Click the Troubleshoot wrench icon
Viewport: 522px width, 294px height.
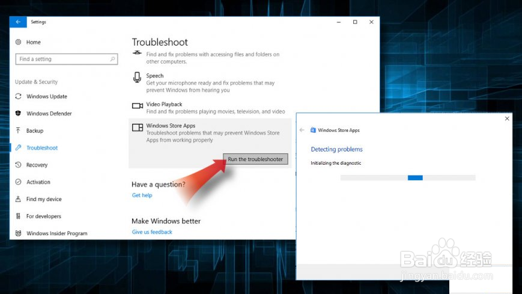[18, 148]
